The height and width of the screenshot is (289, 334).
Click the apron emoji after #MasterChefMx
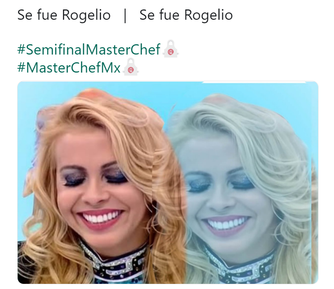click(x=131, y=67)
